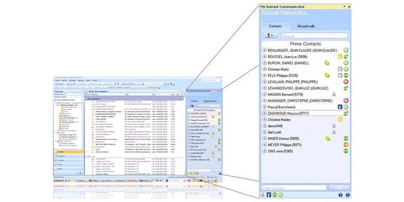This screenshot has width=404, height=202.
Task: Click the Facebook icon in bottom status bar
Action: 269,195
